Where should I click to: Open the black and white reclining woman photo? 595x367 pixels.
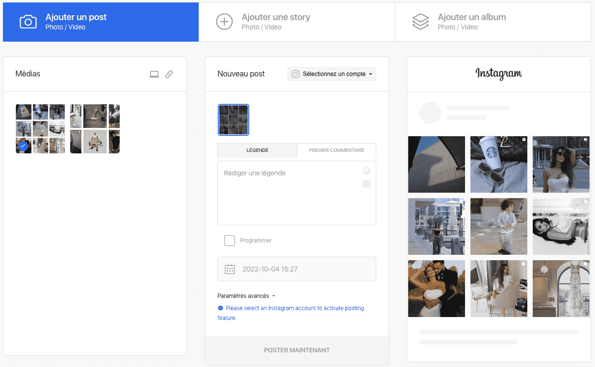(x=561, y=226)
